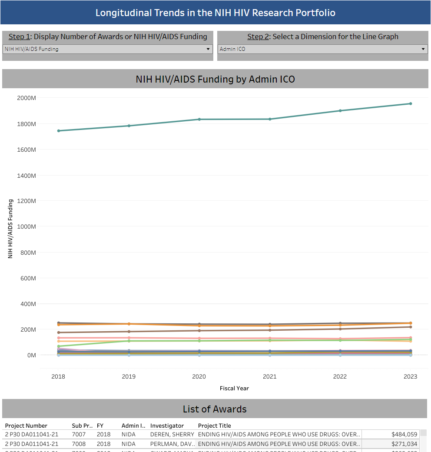Click the 2018 fiscal year axis label
The width and height of the screenshot is (431, 452).
[58, 376]
